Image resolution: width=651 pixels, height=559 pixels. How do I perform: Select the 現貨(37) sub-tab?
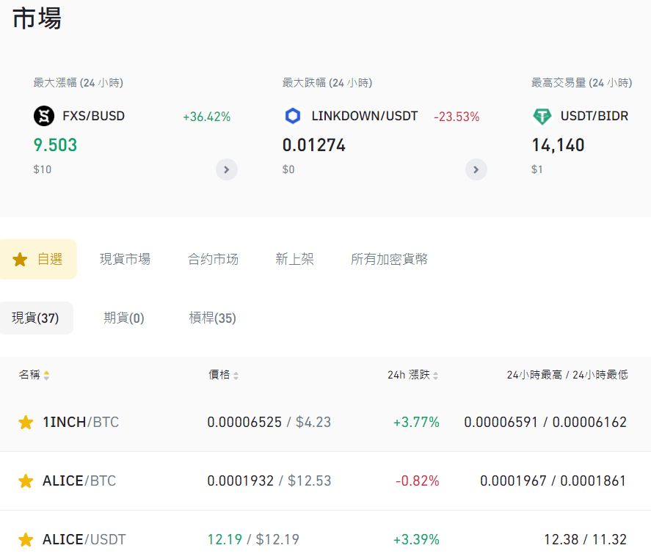(36, 318)
